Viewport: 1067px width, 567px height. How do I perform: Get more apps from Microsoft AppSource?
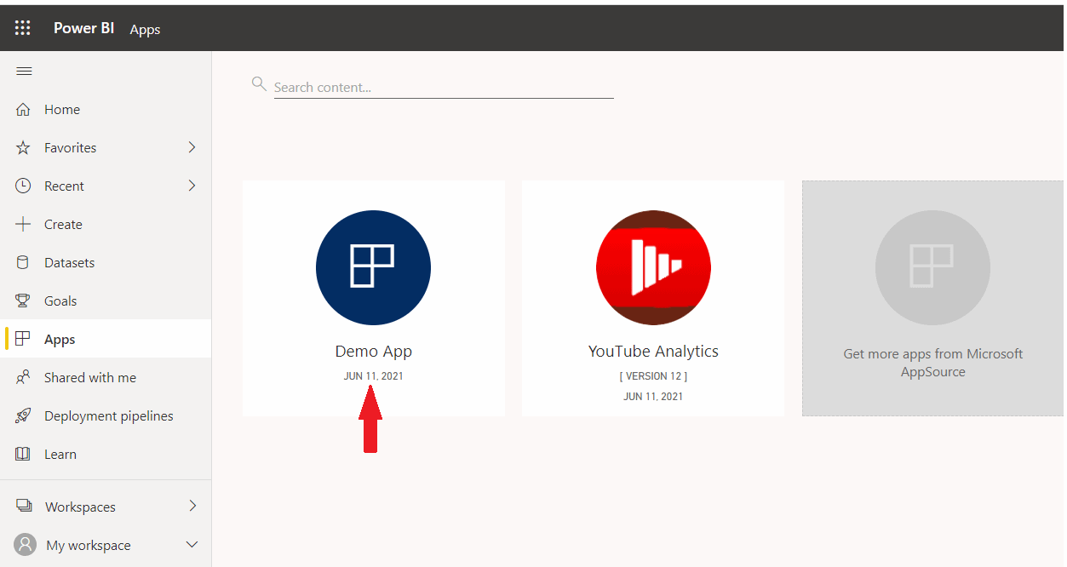click(x=932, y=298)
